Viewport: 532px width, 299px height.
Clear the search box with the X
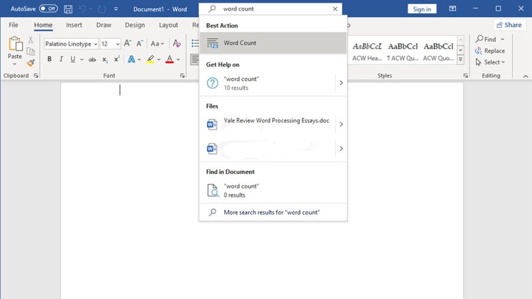[334, 9]
